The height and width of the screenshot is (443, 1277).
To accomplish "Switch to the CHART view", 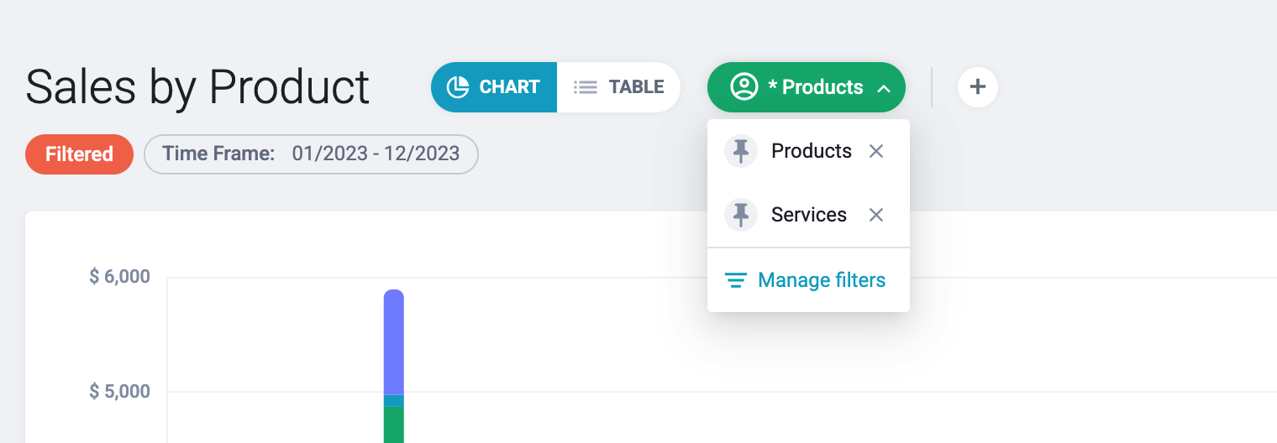I will 494,87.
